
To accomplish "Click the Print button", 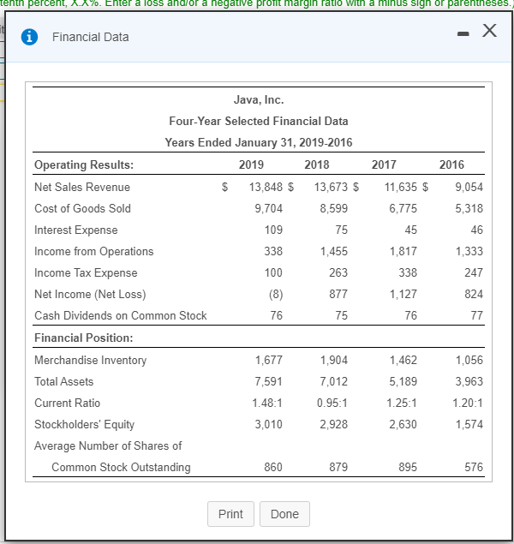I will tap(230, 514).
